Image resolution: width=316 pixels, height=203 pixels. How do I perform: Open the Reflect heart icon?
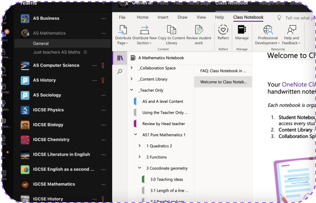click(x=223, y=30)
